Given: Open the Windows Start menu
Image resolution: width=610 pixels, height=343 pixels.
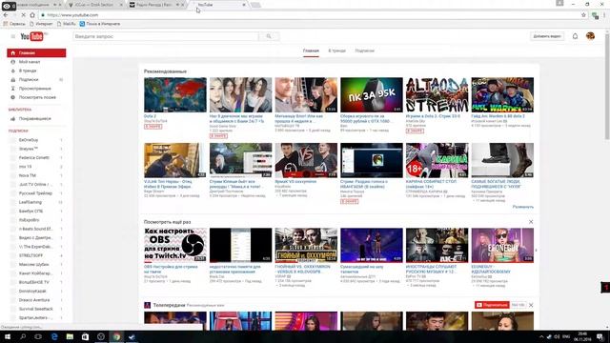Looking at the screenshot, I should pyautogui.click(x=7, y=336).
